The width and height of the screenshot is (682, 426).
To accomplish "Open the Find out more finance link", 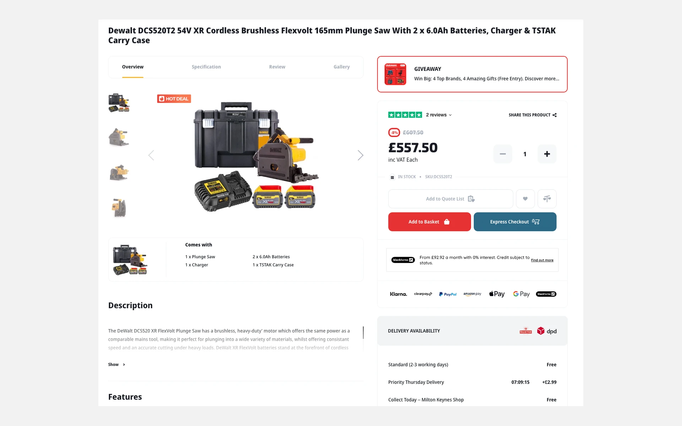I will pos(542,260).
